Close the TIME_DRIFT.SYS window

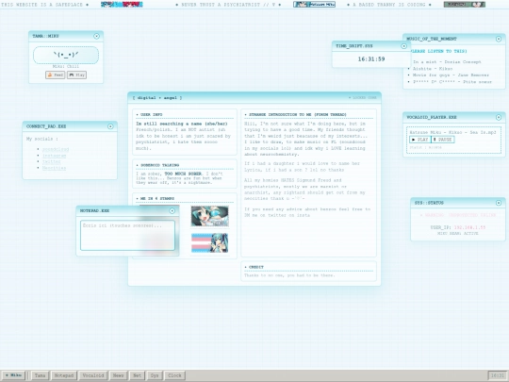point(403,46)
